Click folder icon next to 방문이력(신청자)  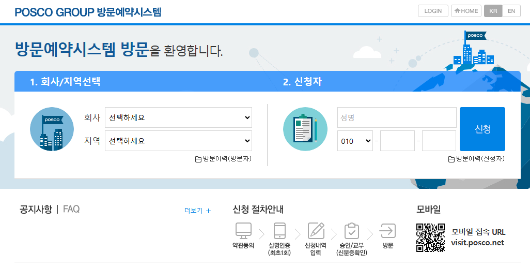(451, 159)
